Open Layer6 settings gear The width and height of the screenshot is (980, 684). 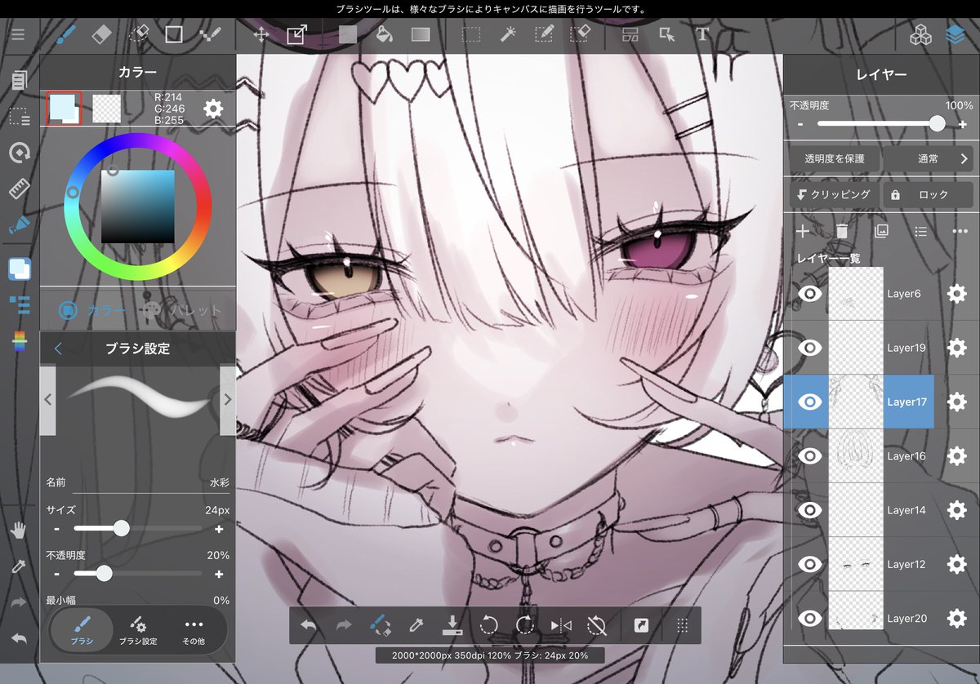[956, 294]
